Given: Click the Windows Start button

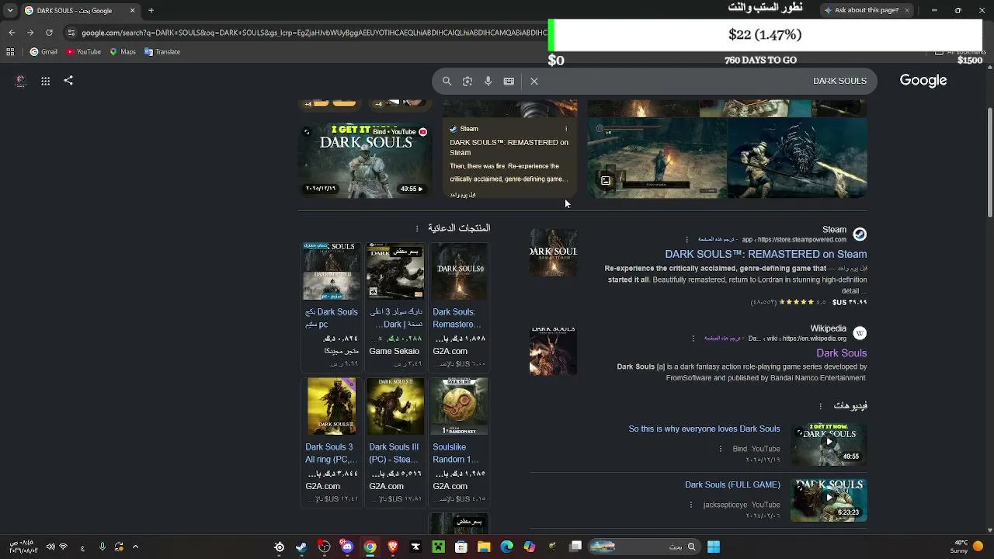Looking at the screenshot, I should point(714,547).
